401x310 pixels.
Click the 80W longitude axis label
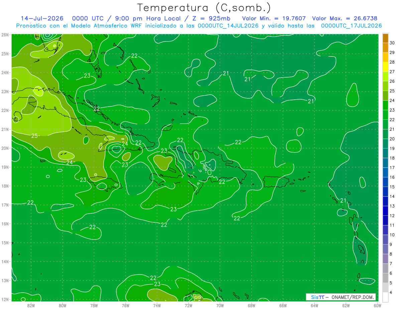[62, 305]
